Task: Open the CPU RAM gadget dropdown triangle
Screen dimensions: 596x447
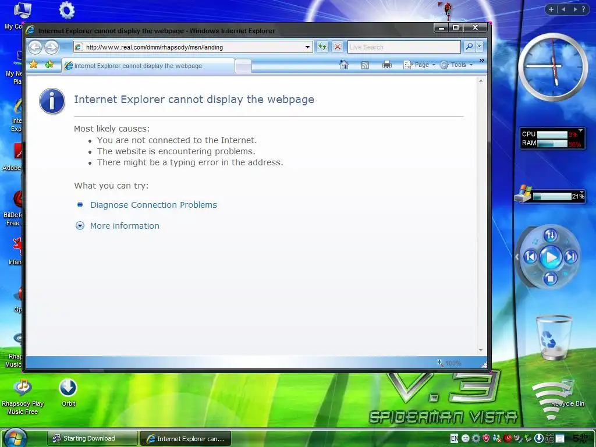Action: click(580, 130)
